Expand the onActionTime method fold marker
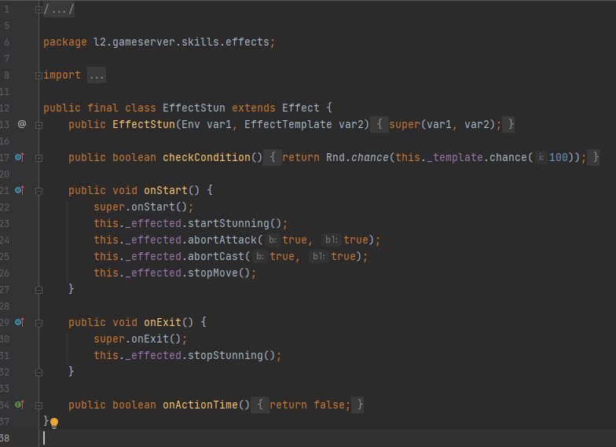Viewport: 616px width, 447px height. pos(38,405)
